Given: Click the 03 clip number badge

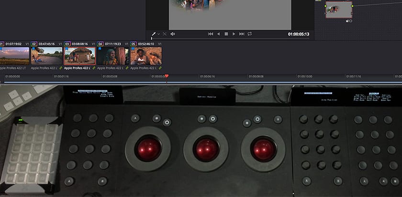Looking at the screenshot, I should point(67,44).
